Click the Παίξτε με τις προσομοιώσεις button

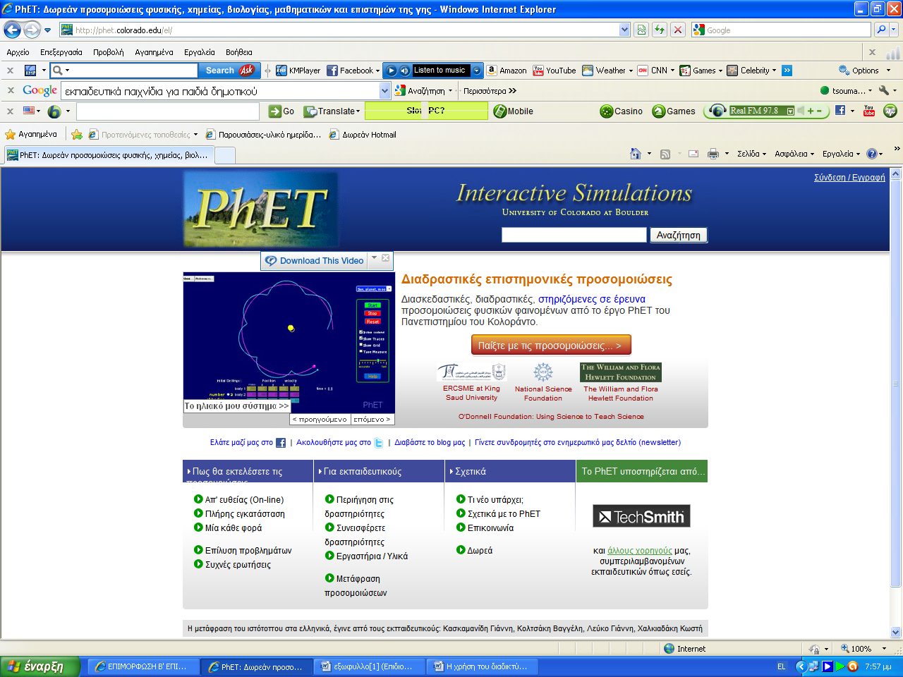pos(551,346)
